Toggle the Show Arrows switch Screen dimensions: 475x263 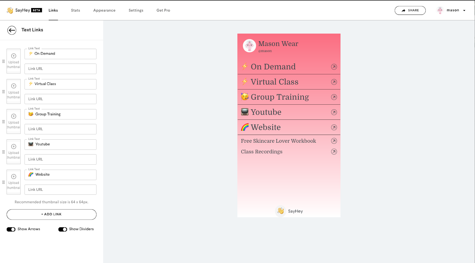tap(11, 229)
